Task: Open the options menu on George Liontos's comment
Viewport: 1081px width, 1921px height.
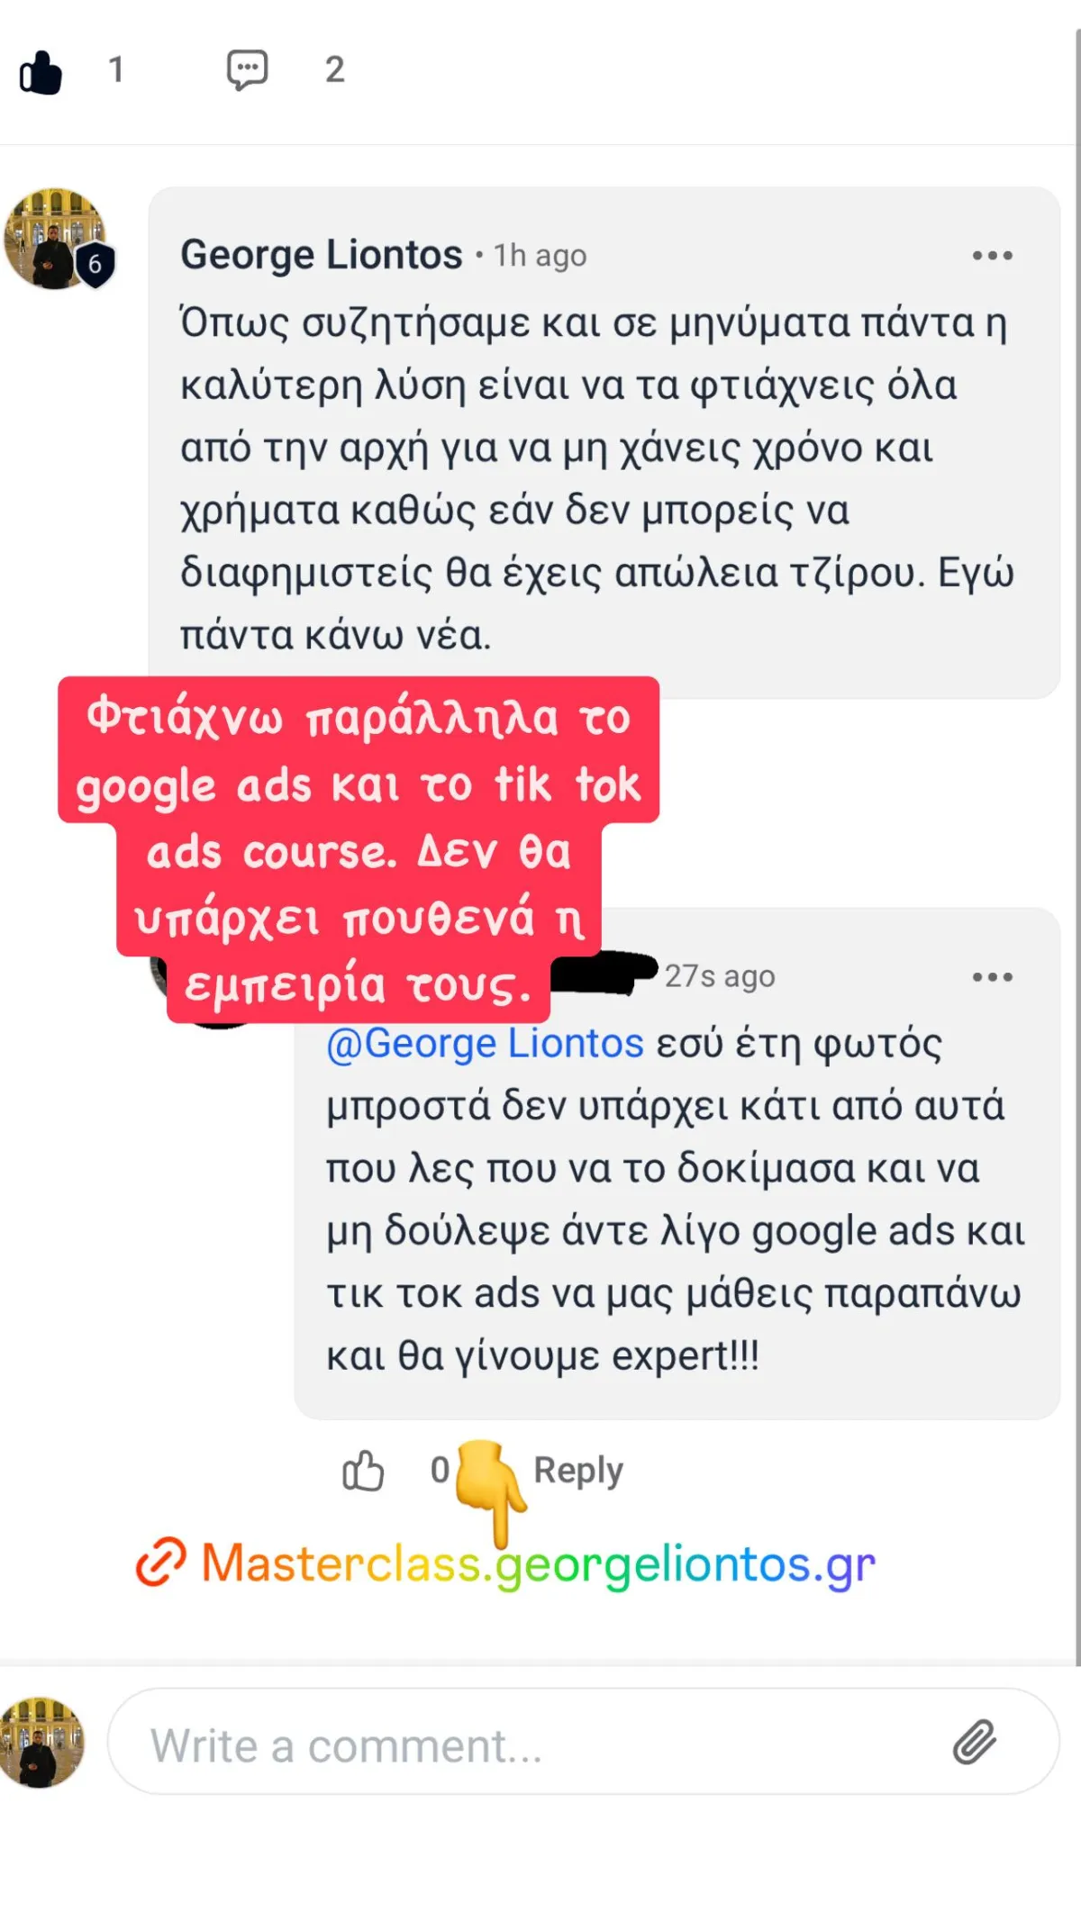Action: click(x=993, y=256)
